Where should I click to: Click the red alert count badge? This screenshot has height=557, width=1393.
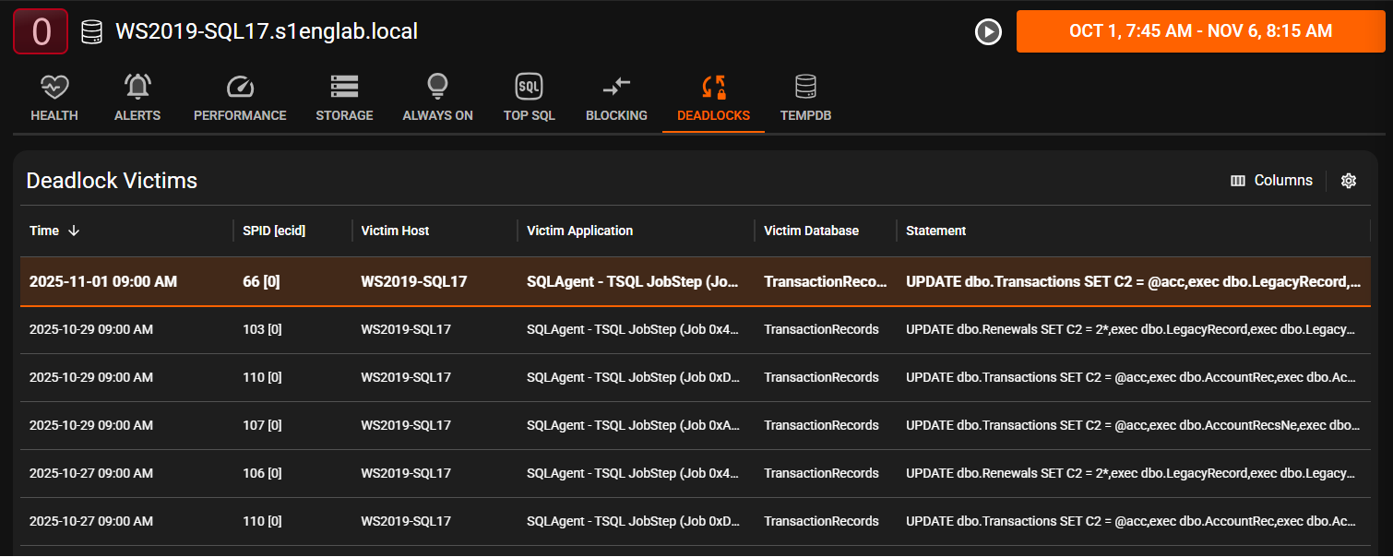[x=41, y=31]
